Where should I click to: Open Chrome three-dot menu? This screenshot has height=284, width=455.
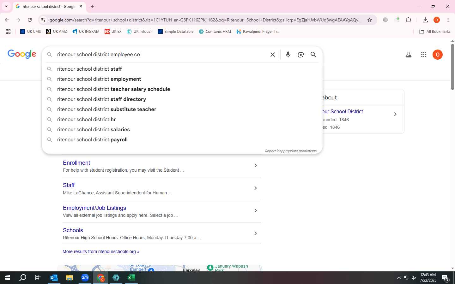coord(448,20)
